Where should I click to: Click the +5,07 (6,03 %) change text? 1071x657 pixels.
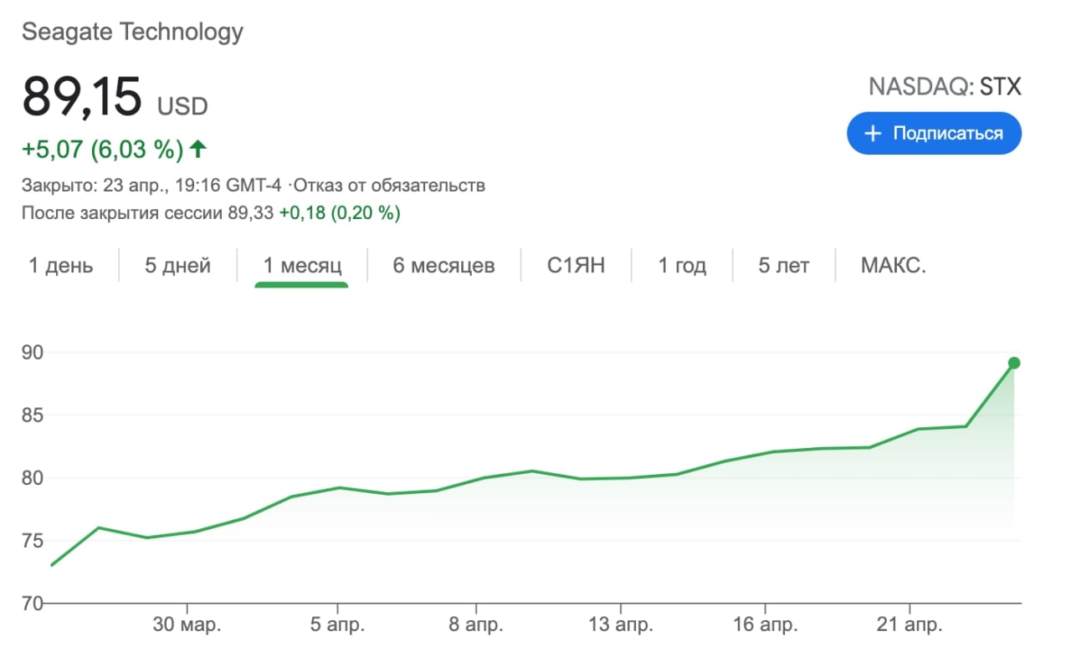point(102,150)
